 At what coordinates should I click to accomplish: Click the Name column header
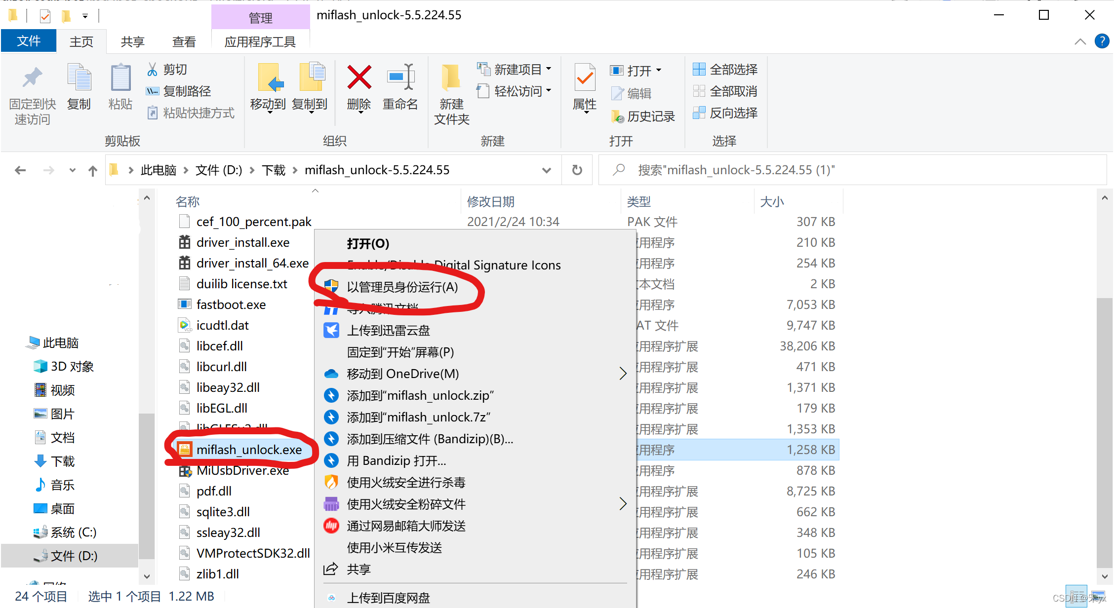click(x=188, y=201)
